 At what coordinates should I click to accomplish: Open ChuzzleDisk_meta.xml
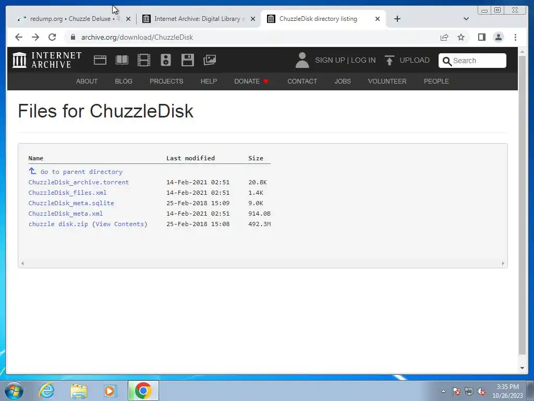click(65, 214)
